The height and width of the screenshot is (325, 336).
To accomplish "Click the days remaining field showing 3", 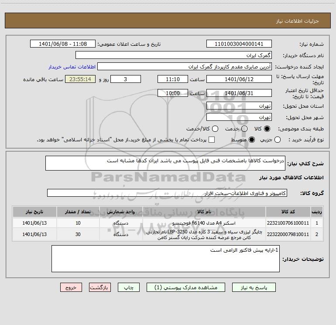I will coord(126,79).
